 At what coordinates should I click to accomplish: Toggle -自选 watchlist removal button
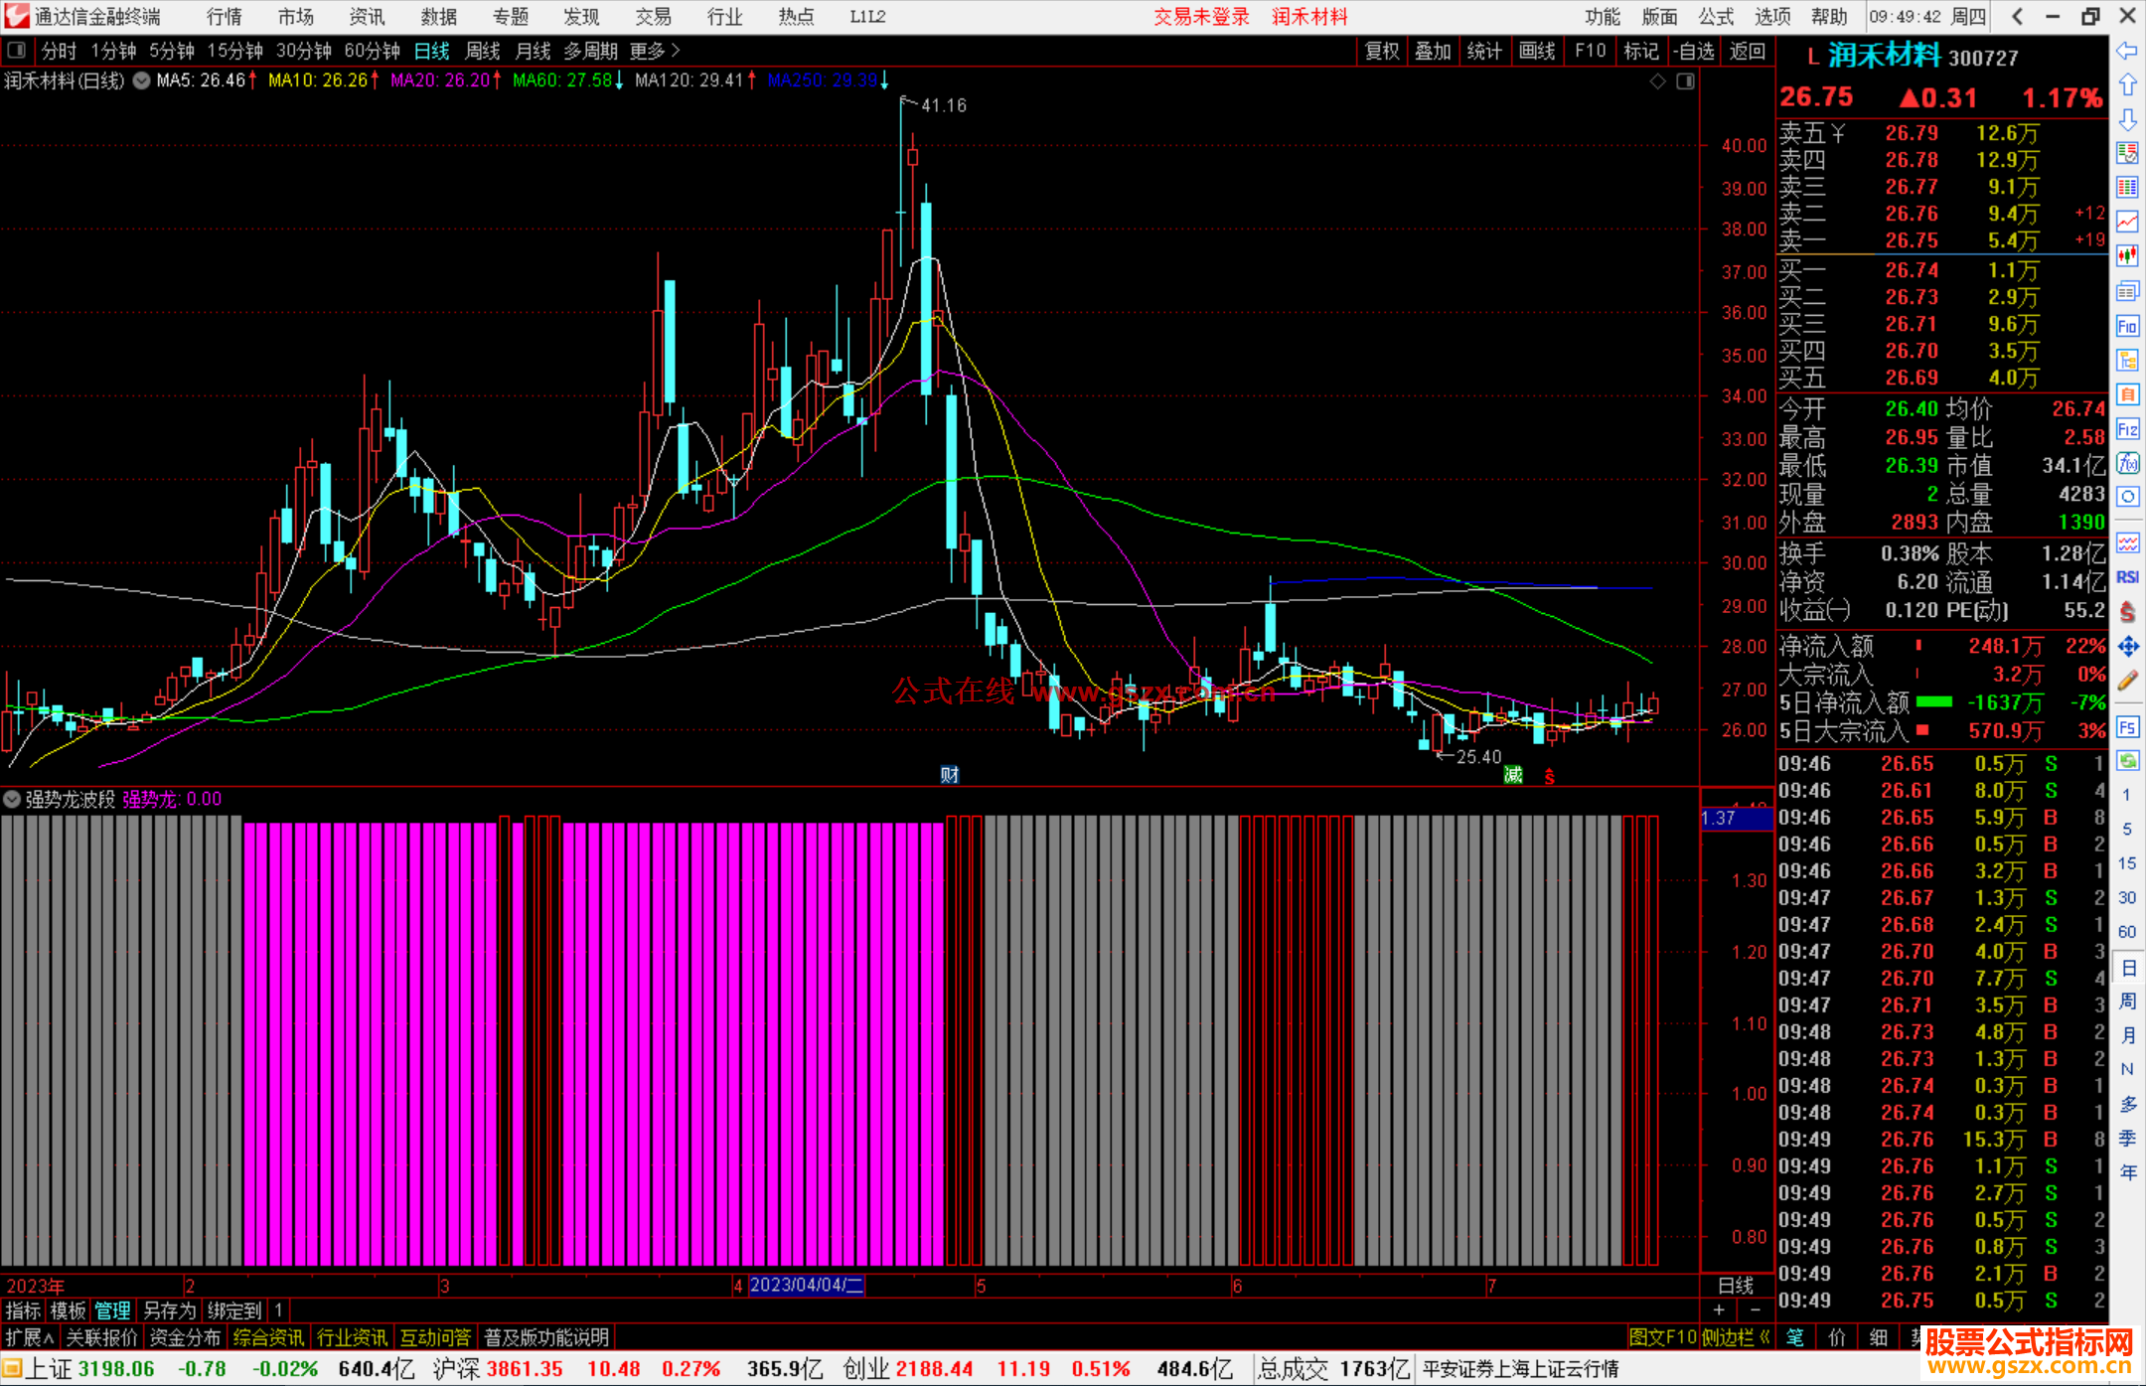click(1693, 51)
